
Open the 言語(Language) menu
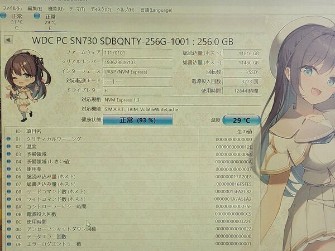156,10
